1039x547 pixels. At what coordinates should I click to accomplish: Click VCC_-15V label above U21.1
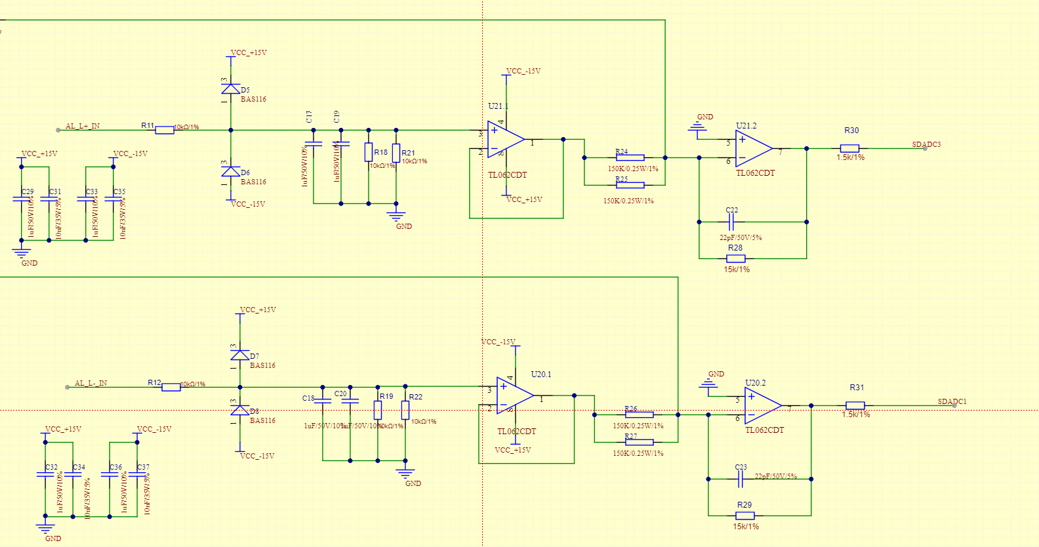[523, 71]
